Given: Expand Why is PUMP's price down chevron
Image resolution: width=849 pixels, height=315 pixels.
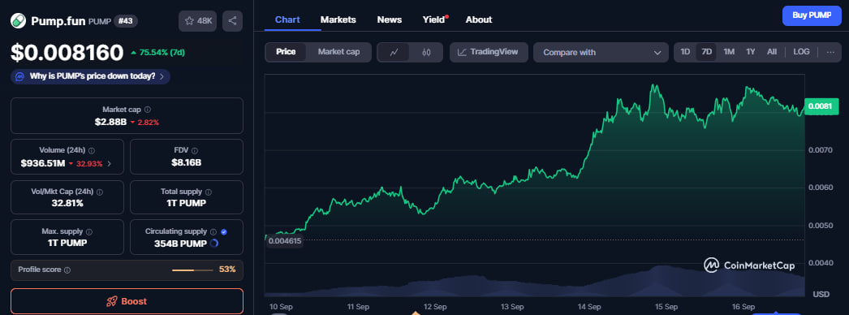Looking at the screenshot, I should (x=162, y=76).
